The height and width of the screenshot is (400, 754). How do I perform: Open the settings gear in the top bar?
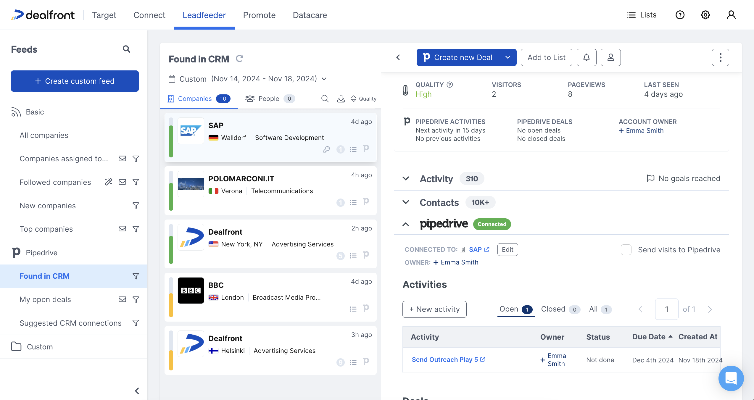705,15
